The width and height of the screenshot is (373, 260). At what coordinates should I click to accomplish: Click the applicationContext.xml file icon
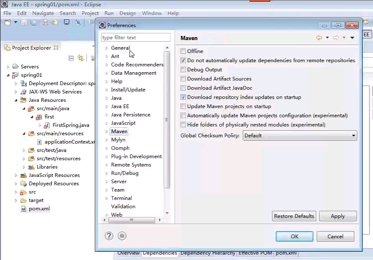point(40,142)
